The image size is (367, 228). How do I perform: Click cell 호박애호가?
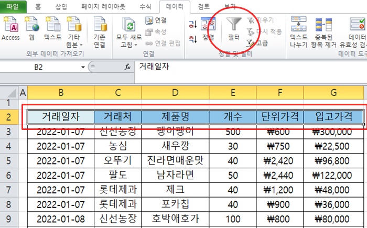pos(175,219)
